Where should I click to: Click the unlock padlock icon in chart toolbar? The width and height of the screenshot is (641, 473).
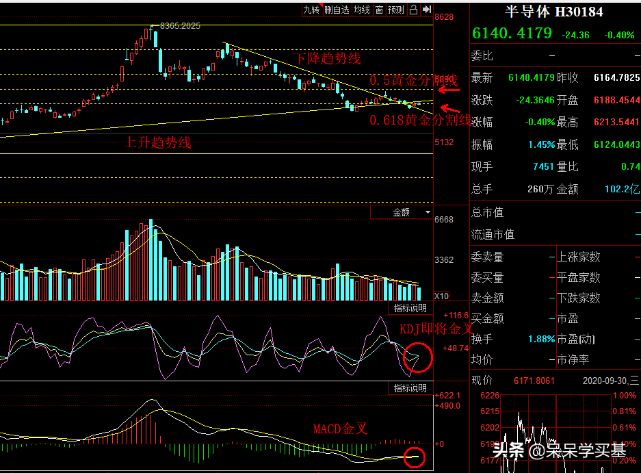(413, 10)
